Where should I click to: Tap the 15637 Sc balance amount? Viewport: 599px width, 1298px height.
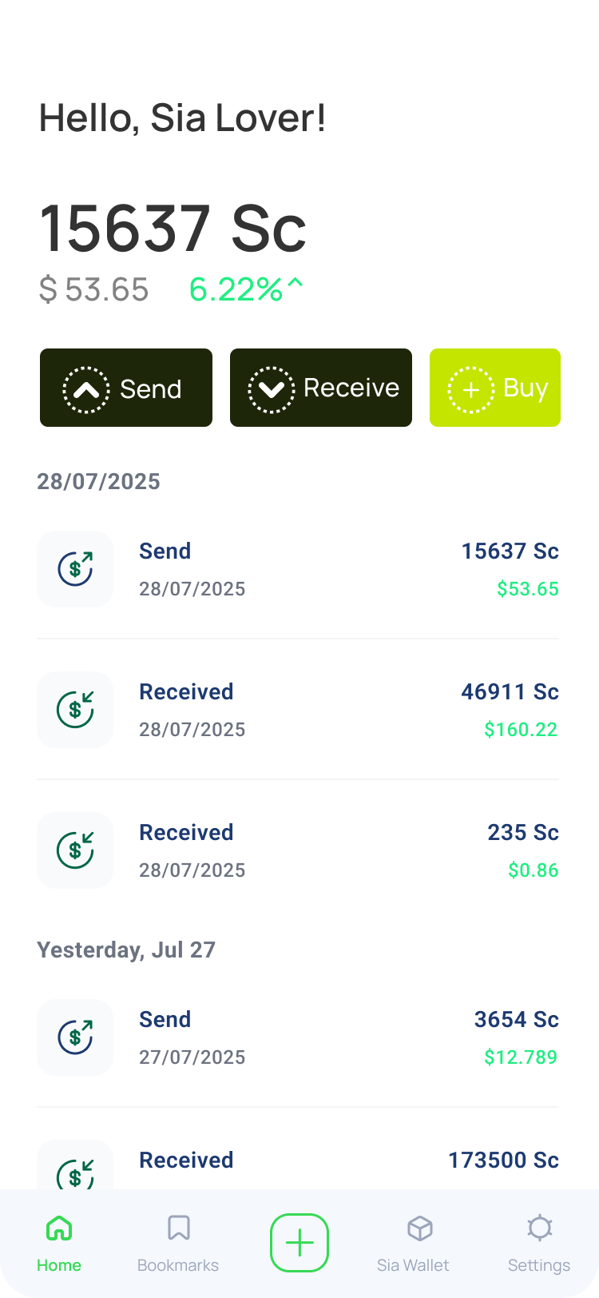(x=173, y=229)
